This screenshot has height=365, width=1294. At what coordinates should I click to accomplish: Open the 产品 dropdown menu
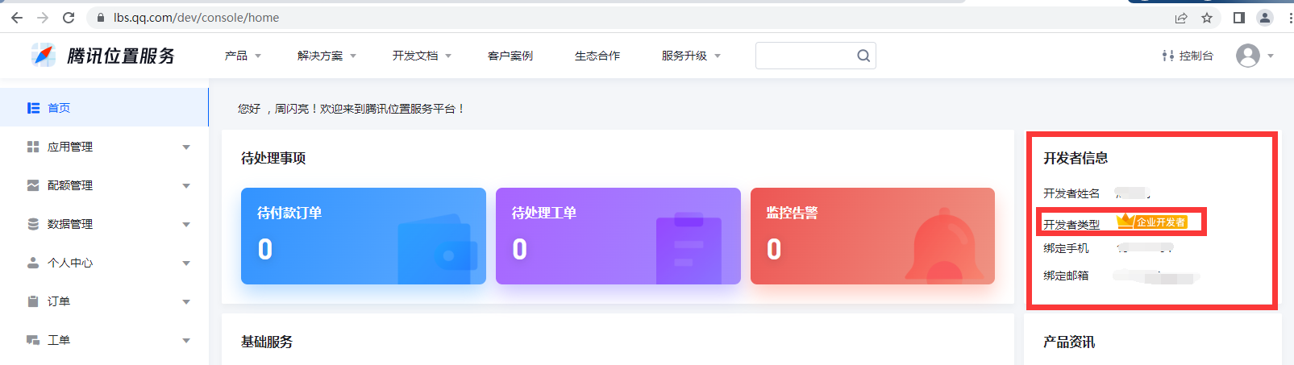pos(243,56)
